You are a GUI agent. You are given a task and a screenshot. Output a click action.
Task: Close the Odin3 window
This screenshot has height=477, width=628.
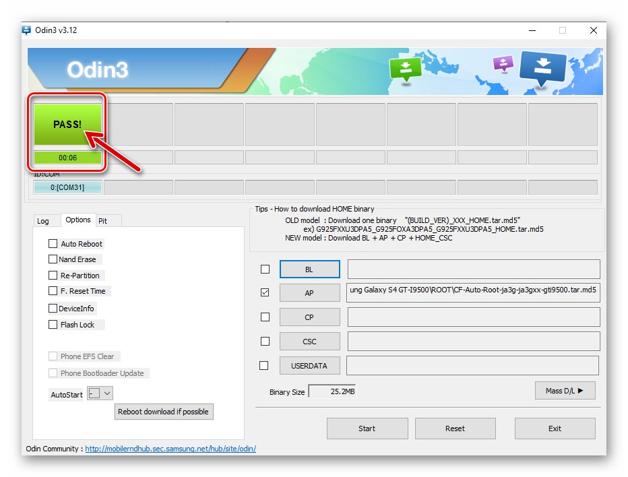(x=594, y=30)
